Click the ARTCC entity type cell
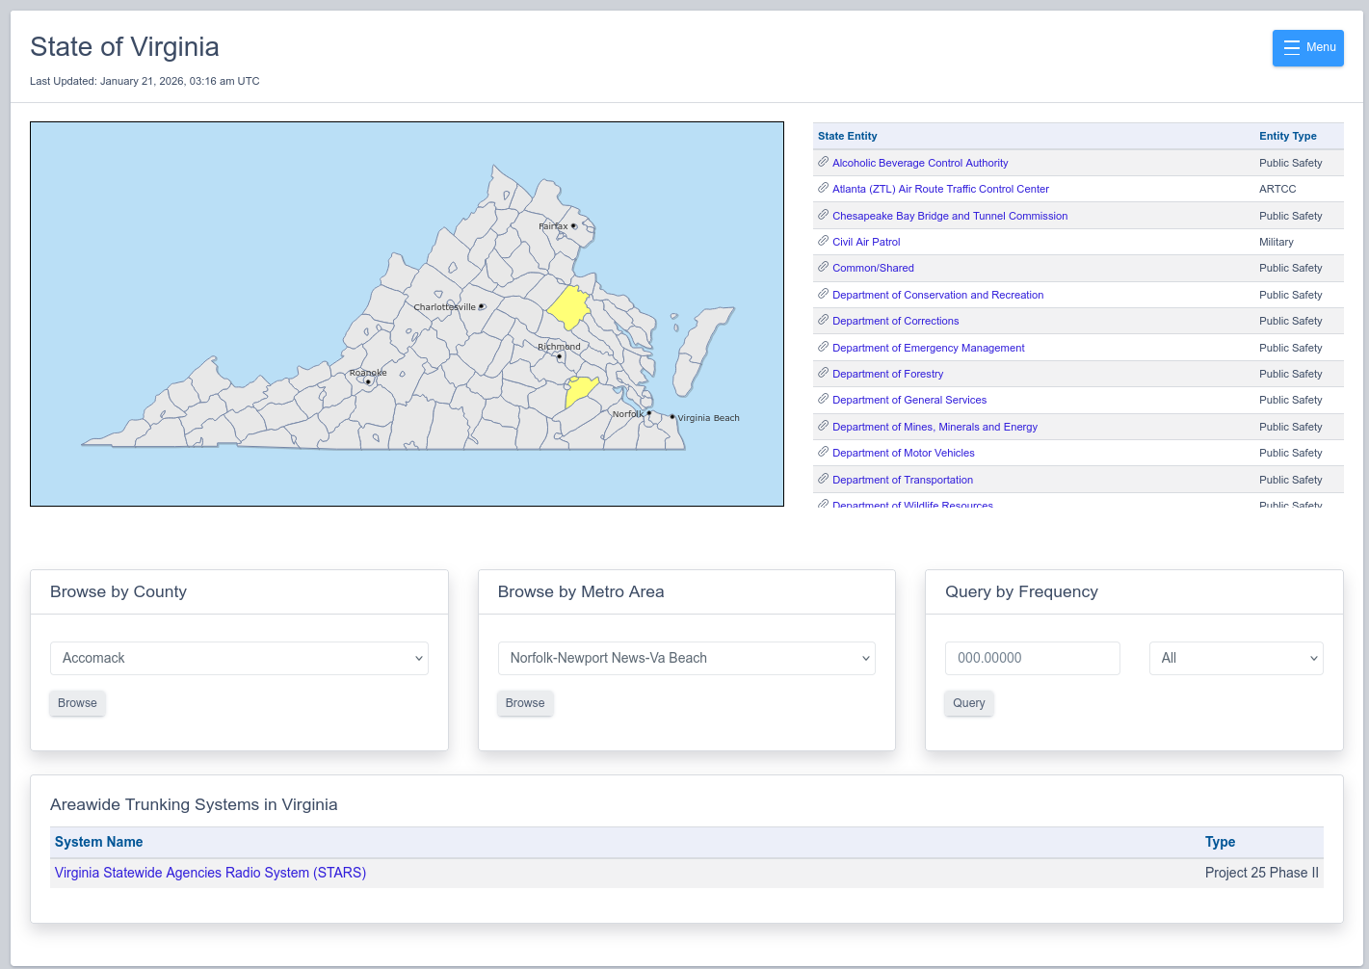Viewport: 1369px width, 969px height. pyautogui.click(x=1277, y=189)
